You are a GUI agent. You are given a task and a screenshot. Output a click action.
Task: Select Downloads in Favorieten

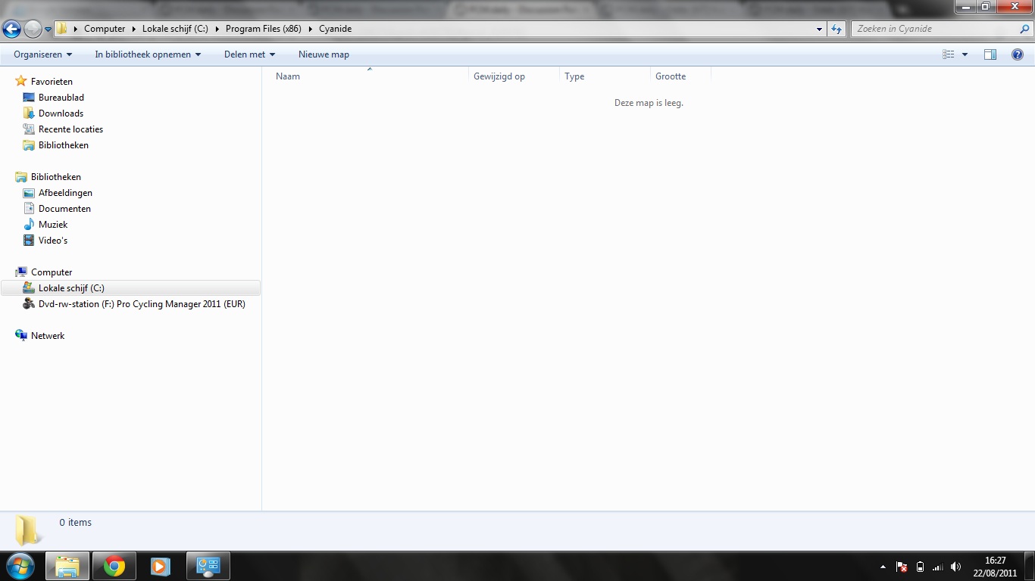coord(61,113)
